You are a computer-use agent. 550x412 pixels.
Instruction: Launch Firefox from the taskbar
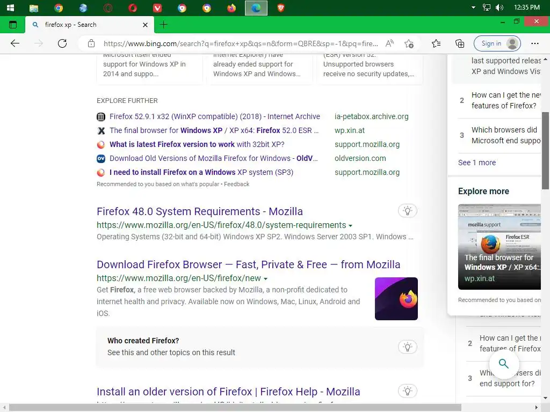click(x=231, y=8)
